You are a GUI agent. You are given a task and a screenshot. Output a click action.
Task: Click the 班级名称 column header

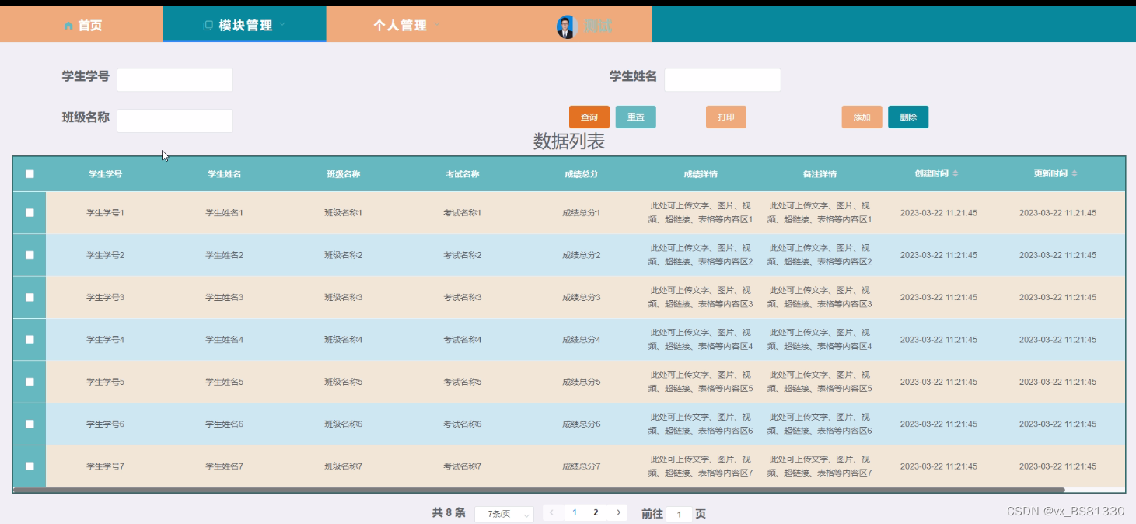point(343,174)
